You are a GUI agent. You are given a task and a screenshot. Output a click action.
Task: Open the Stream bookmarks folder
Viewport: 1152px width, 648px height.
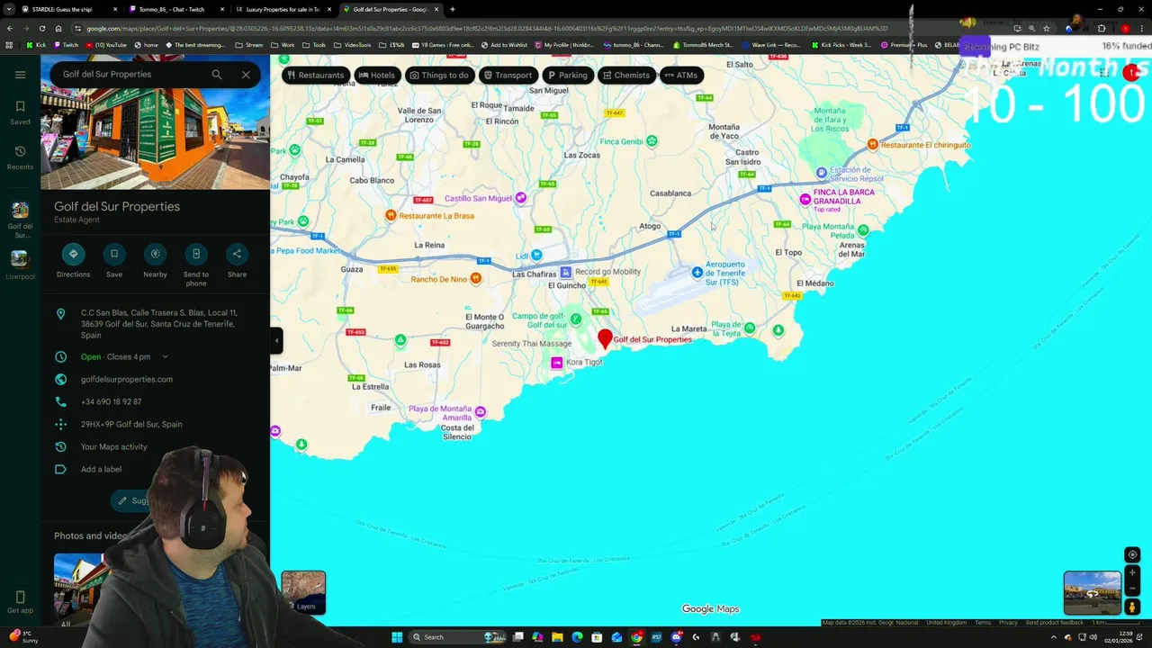coord(249,45)
